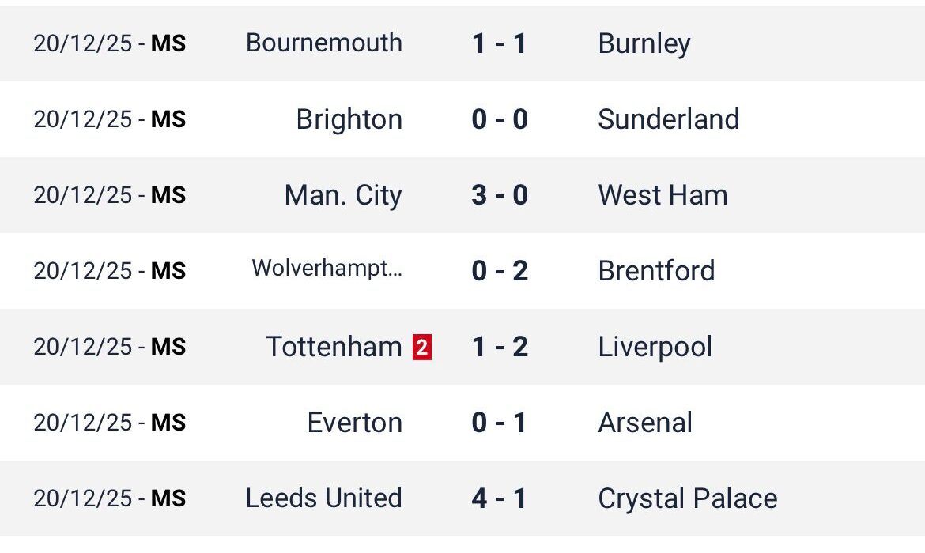The height and width of the screenshot is (553, 925).
Task: Select the Brighton team name
Action: tap(349, 119)
